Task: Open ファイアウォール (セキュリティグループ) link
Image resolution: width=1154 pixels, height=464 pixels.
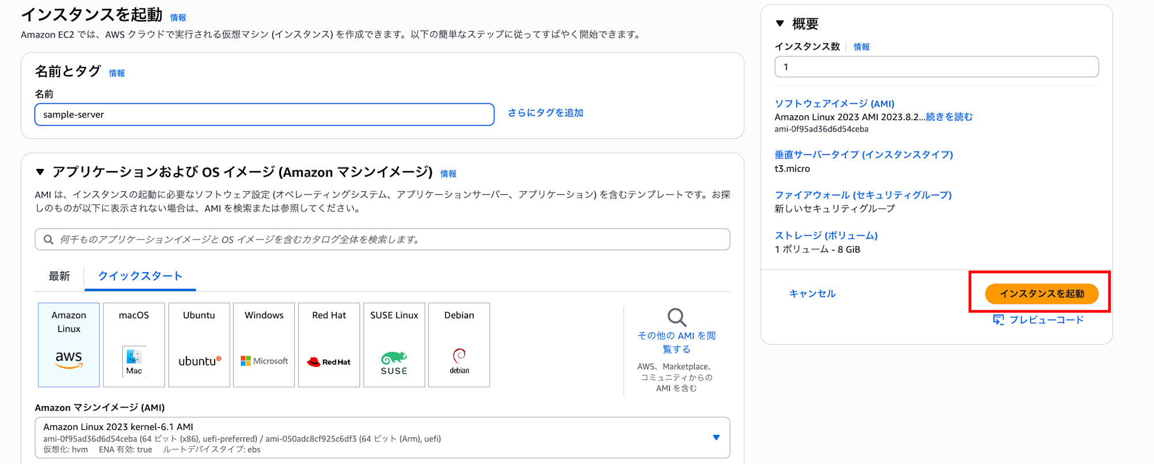Action: click(x=863, y=195)
